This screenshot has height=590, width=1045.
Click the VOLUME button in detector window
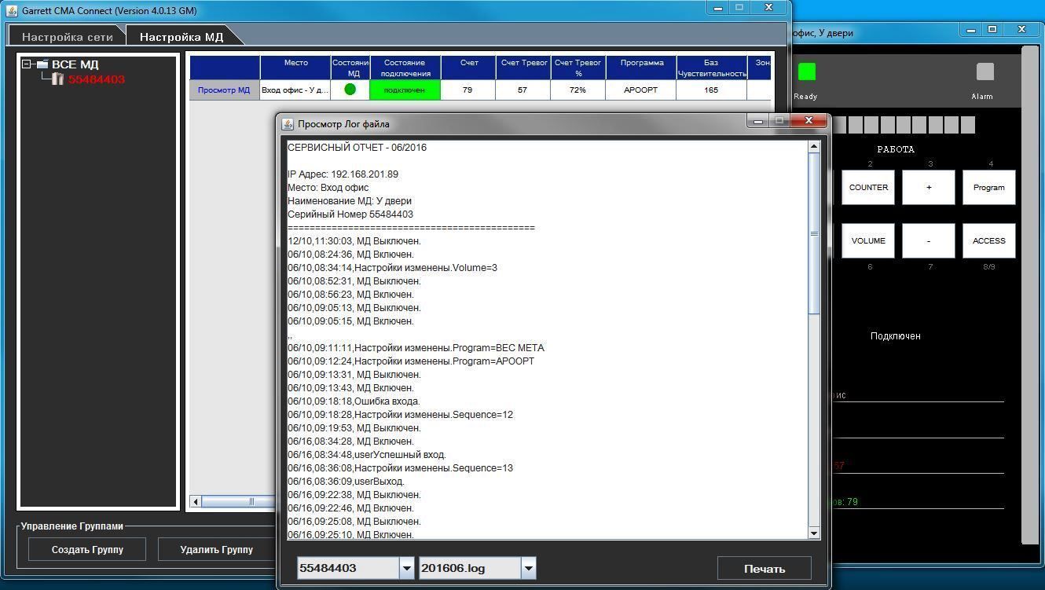868,241
